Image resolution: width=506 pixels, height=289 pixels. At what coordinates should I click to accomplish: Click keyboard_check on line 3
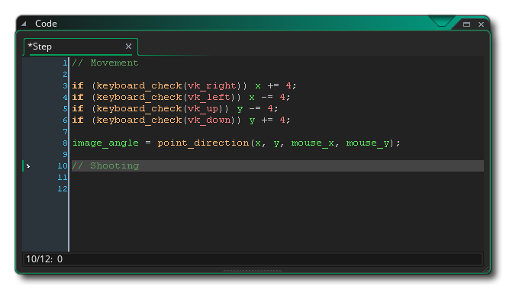click(x=139, y=86)
